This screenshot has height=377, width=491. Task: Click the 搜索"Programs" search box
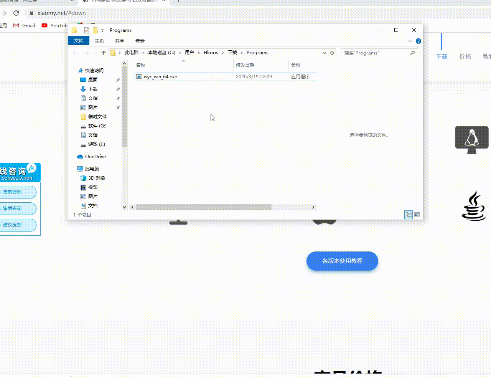pos(376,53)
